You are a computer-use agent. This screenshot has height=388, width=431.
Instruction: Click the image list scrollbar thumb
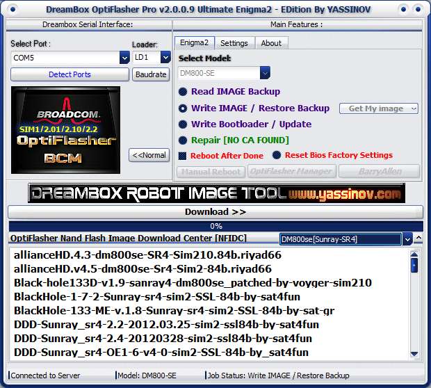tap(414, 266)
